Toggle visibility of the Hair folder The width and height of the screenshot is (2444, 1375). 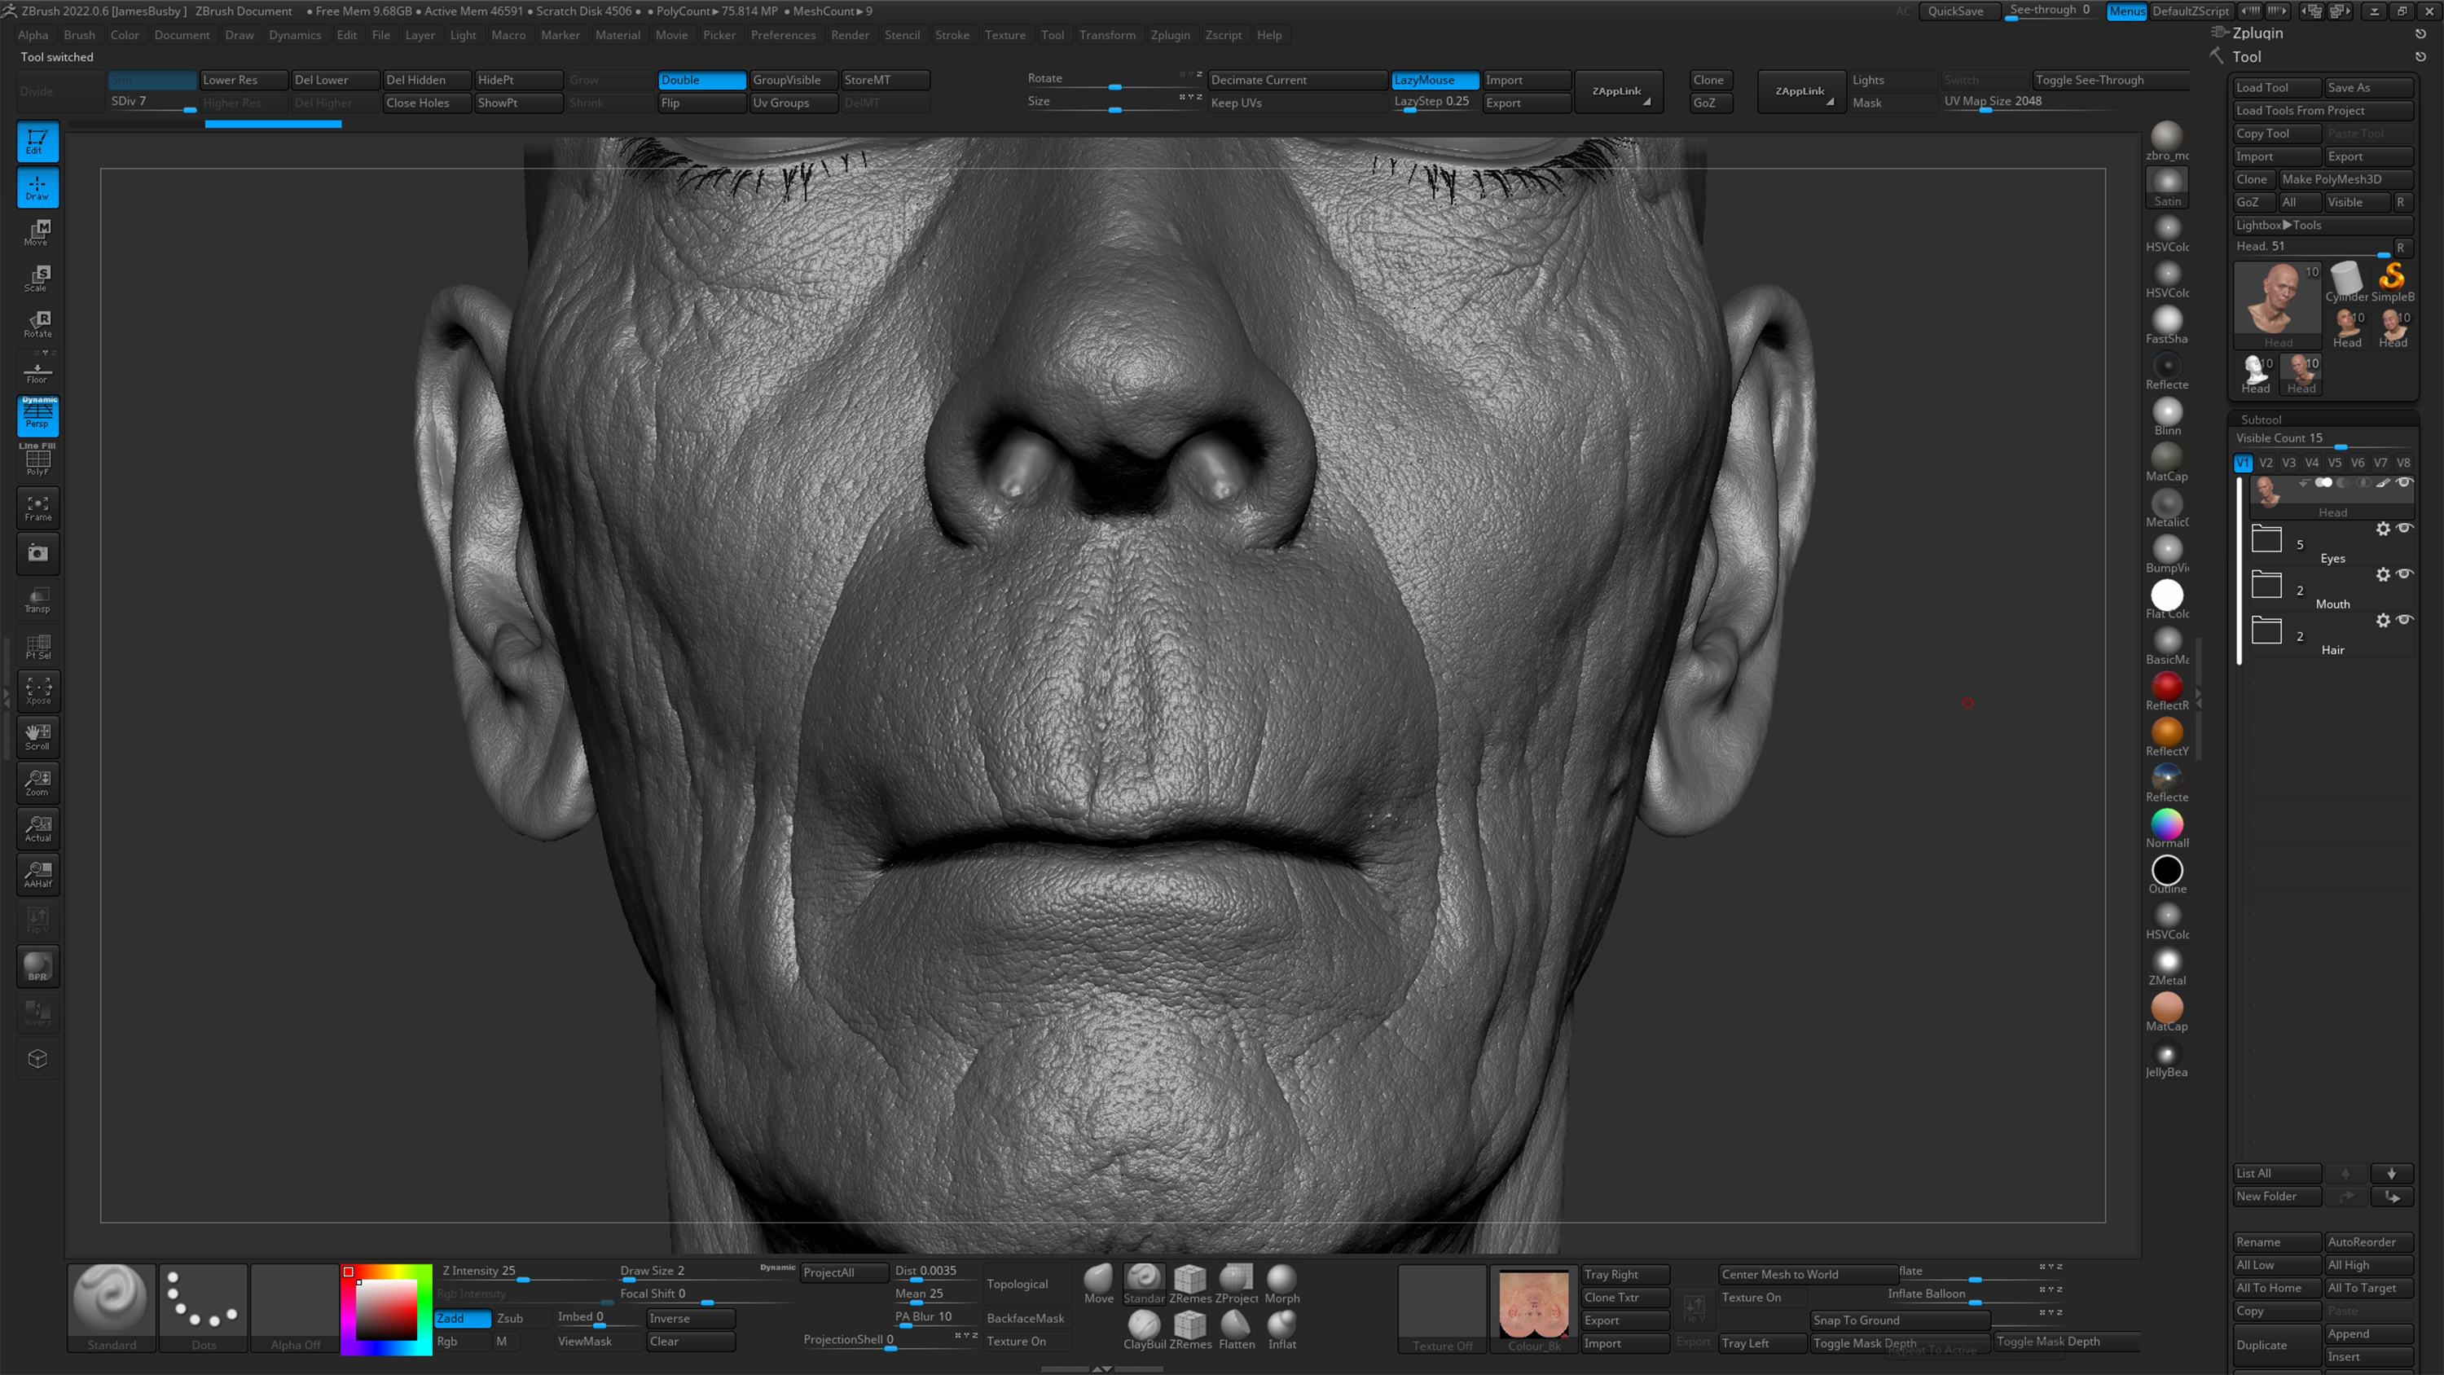pos(2406,620)
